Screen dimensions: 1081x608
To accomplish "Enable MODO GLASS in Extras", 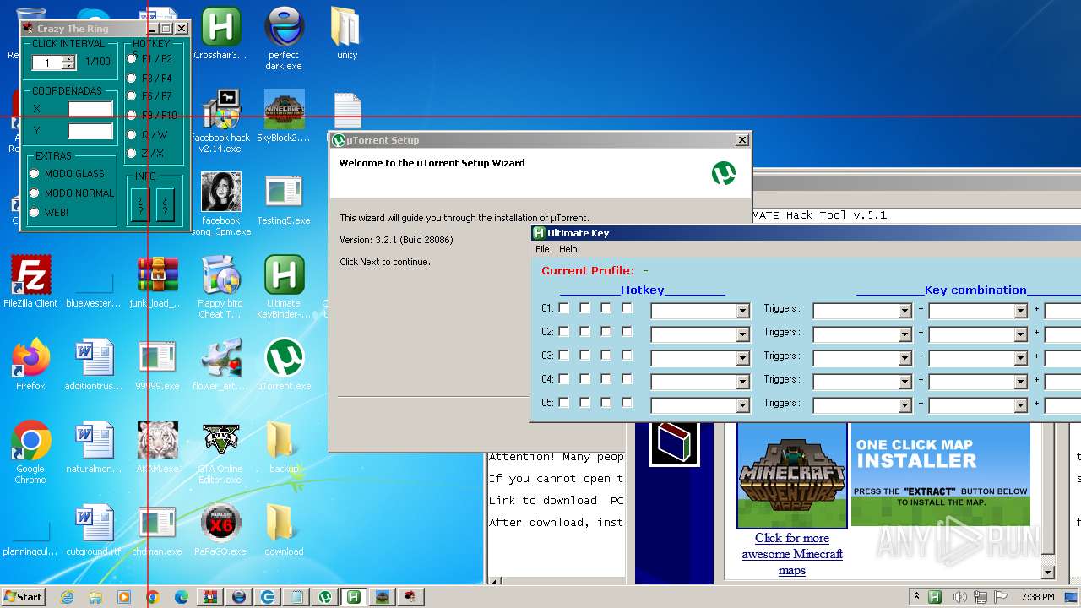I will click(x=35, y=174).
